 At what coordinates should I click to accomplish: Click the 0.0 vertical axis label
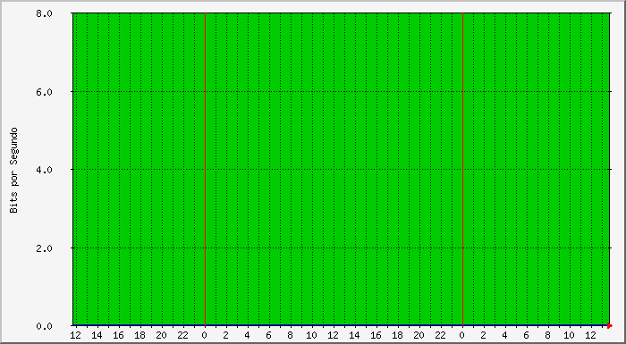44,326
